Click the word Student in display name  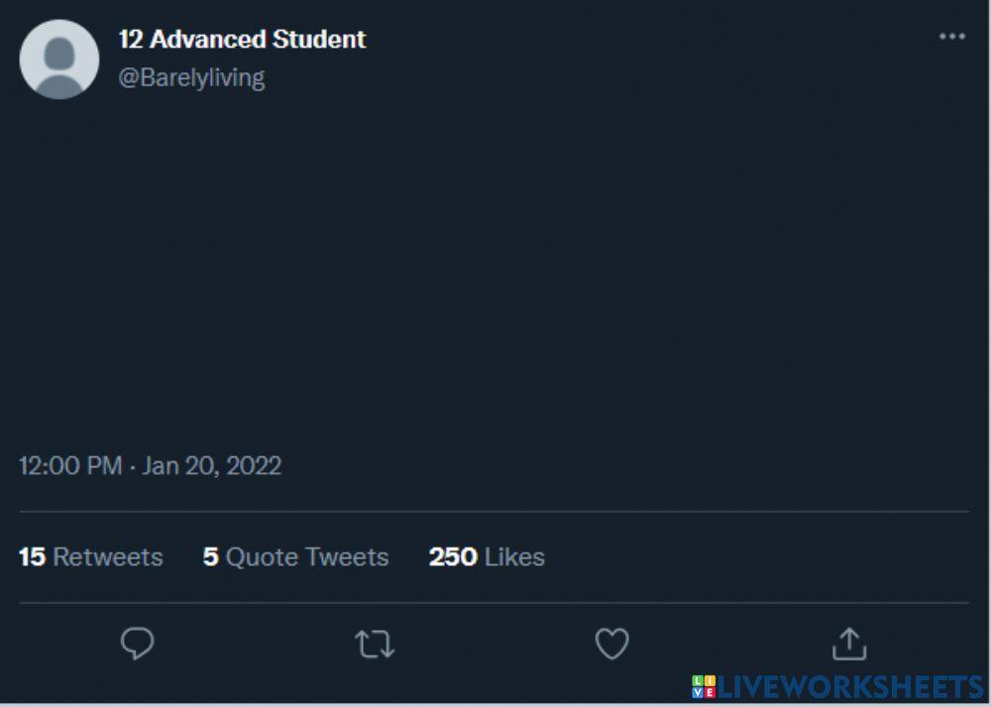click(x=322, y=40)
